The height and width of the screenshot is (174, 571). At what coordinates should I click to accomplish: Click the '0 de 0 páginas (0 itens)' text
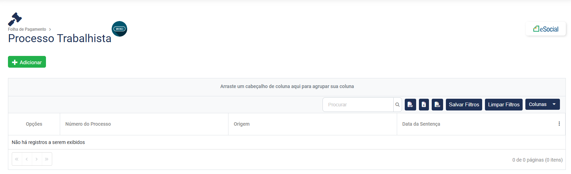[537, 160]
